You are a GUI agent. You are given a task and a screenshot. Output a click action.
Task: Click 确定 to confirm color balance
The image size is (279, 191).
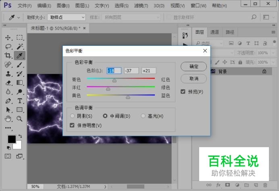[x=194, y=67]
